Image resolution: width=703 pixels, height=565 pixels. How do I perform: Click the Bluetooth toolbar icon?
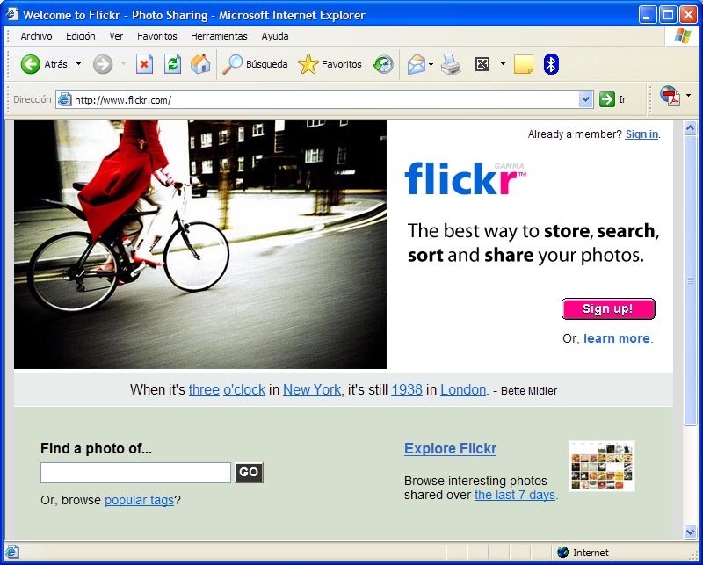click(x=551, y=64)
